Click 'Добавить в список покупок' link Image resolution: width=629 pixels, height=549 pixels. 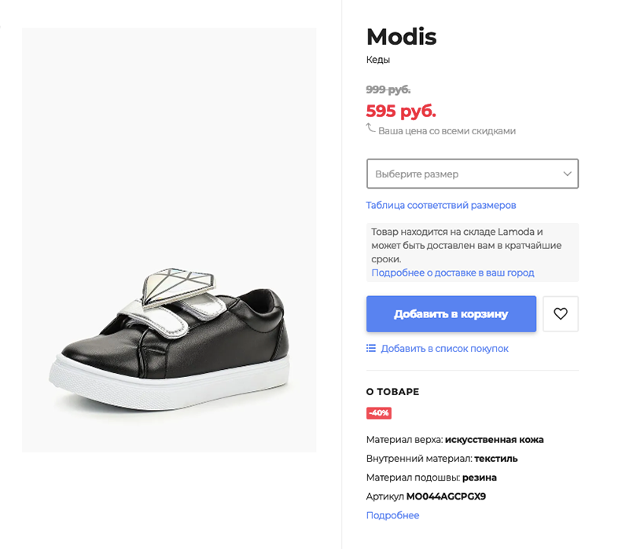[x=444, y=349]
